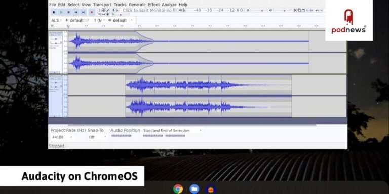Select the Selection (I-beam) tool
Screen dimensions: 389x194
click(100, 10)
